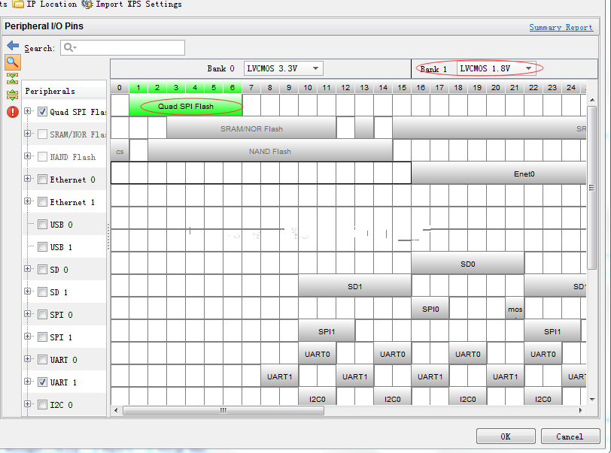Click in the Search input field
This screenshot has height=453, width=611.
click(x=128, y=48)
